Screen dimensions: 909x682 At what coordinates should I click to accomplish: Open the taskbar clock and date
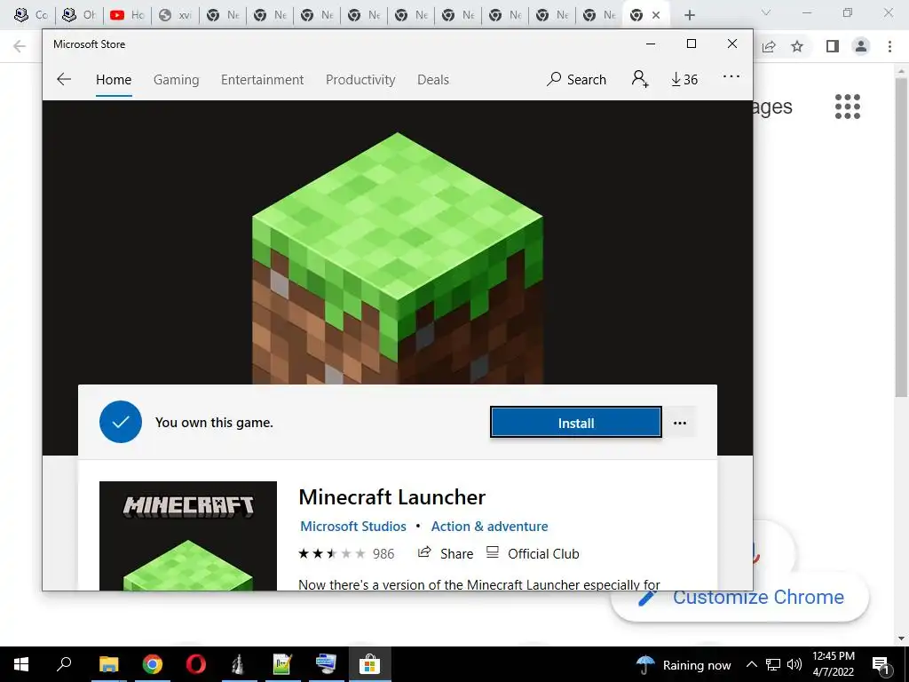click(x=833, y=664)
